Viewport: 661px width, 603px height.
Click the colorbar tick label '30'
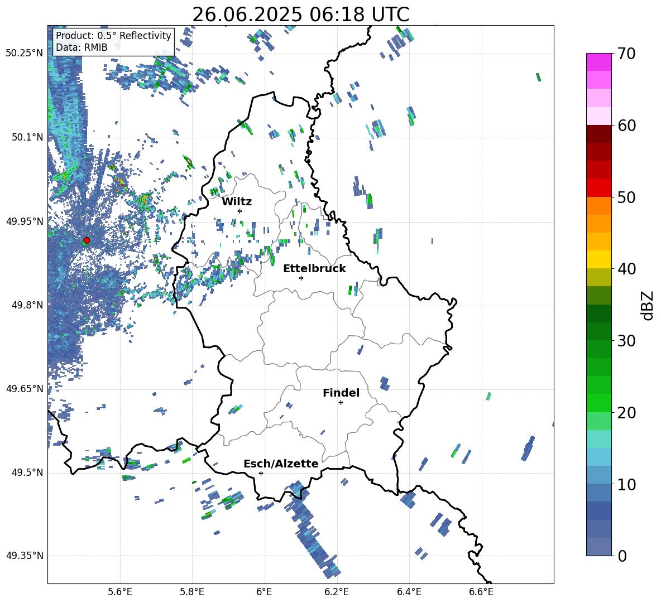(x=626, y=341)
